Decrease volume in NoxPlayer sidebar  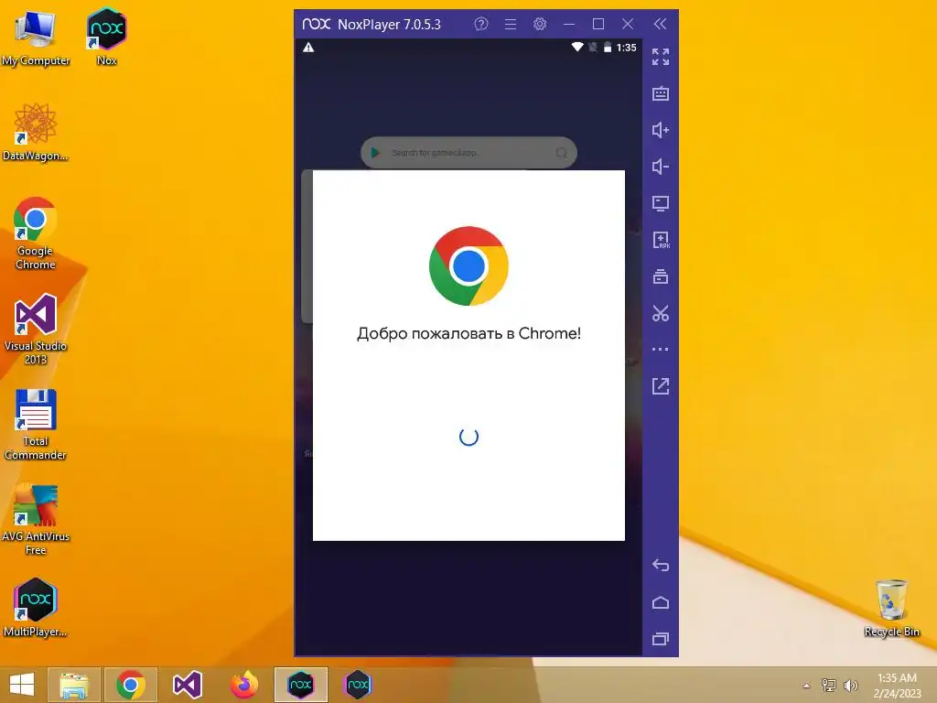[x=661, y=167]
